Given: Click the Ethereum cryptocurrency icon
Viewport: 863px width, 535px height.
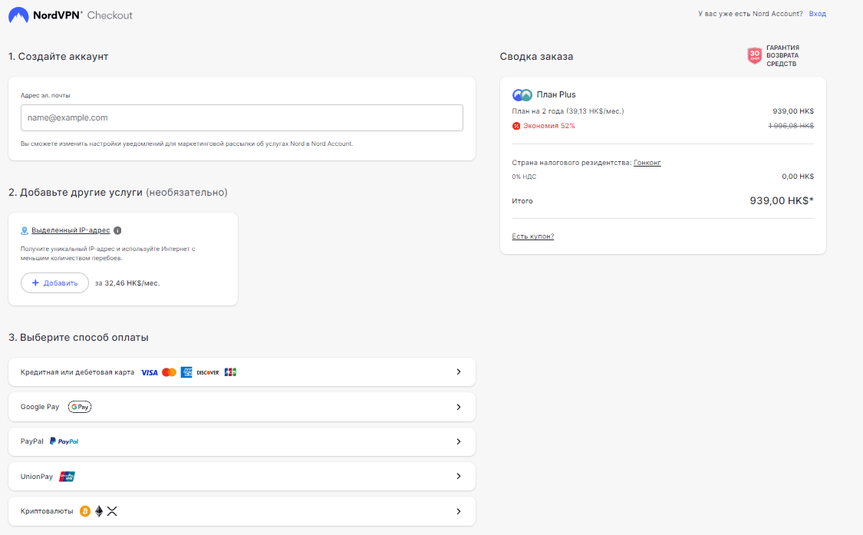Looking at the screenshot, I should [x=99, y=511].
